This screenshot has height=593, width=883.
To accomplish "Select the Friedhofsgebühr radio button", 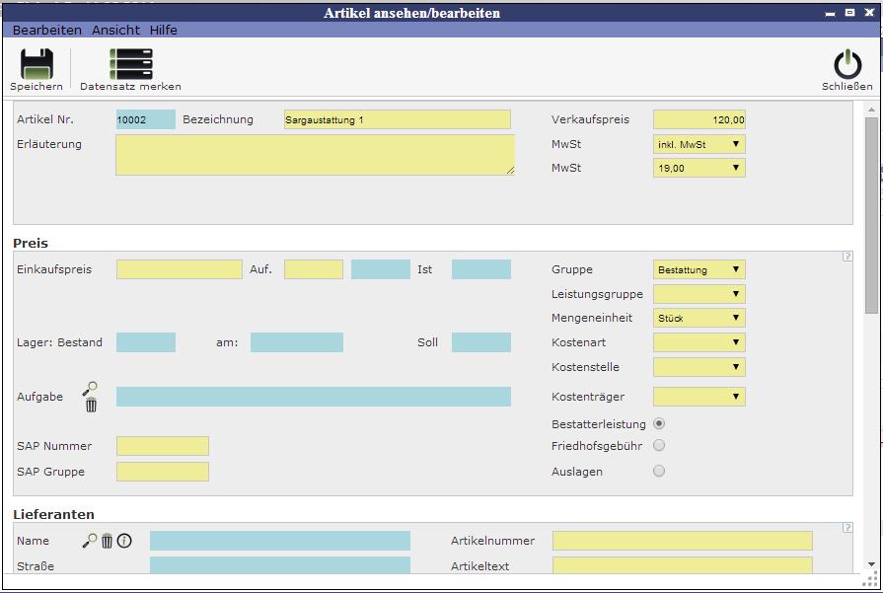I will (x=659, y=446).
